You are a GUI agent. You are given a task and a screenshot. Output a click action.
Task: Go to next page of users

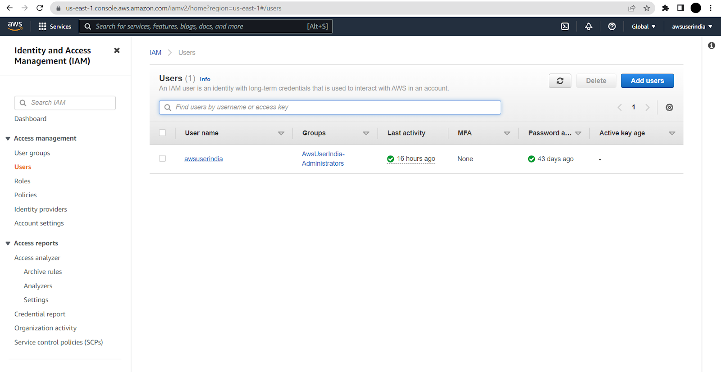[x=648, y=107]
